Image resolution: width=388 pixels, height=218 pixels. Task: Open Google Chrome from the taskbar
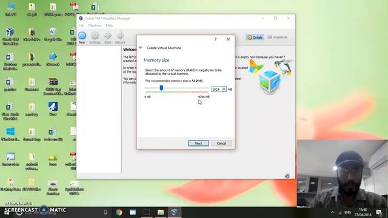click(x=119, y=212)
